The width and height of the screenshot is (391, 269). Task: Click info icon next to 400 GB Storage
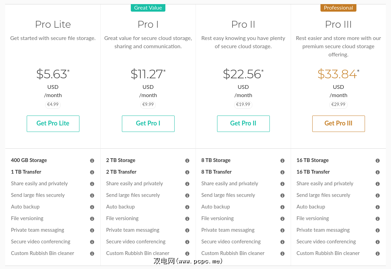point(92,161)
